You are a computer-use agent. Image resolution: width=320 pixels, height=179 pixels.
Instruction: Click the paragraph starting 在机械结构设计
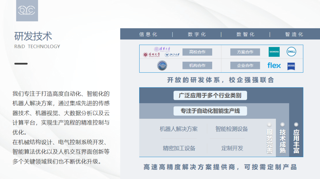pos(61,152)
